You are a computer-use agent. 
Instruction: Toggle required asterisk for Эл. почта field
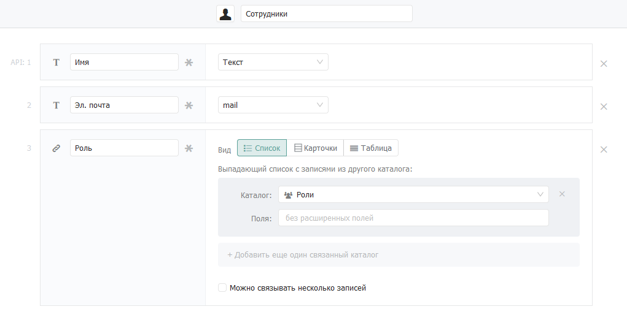coord(189,105)
